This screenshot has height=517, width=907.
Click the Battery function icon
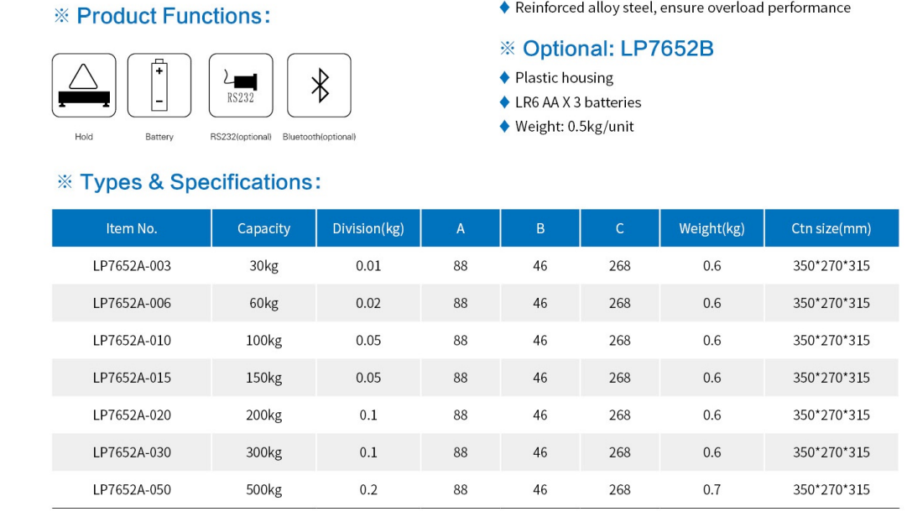[159, 86]
